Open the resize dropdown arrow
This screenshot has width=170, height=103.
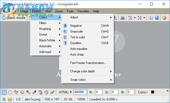click(x=144, y=18)
